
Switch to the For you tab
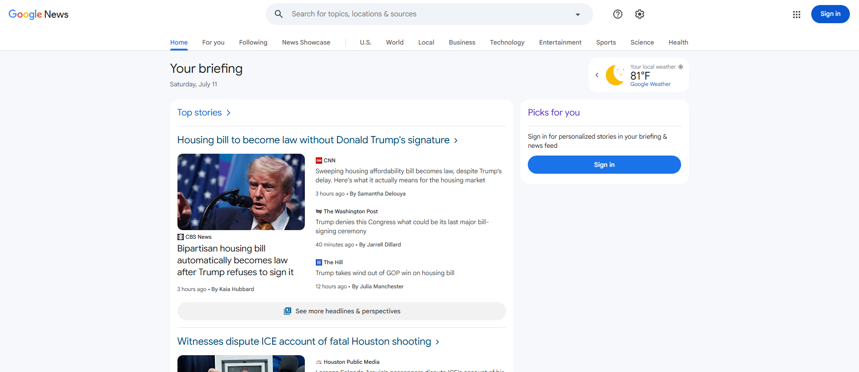point(213,42)
